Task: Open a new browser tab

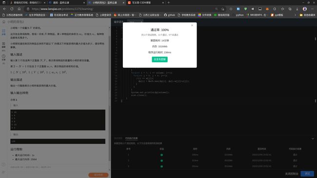Action: tap(169, 2)
